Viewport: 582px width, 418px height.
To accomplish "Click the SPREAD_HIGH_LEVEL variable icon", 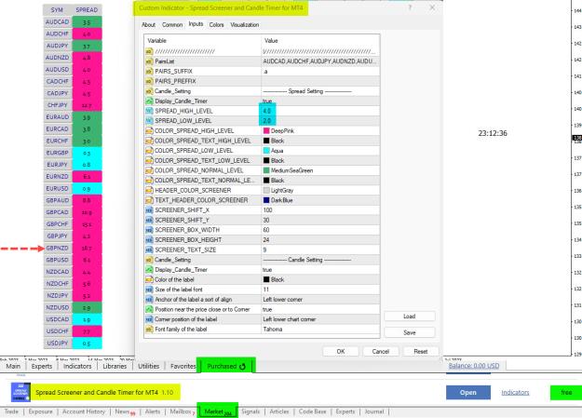I will point(149,111).
